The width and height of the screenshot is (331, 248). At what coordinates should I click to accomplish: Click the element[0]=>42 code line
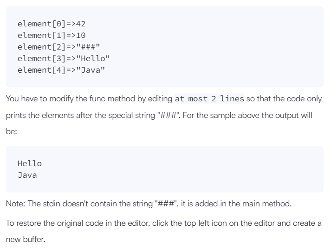[51, 24]
